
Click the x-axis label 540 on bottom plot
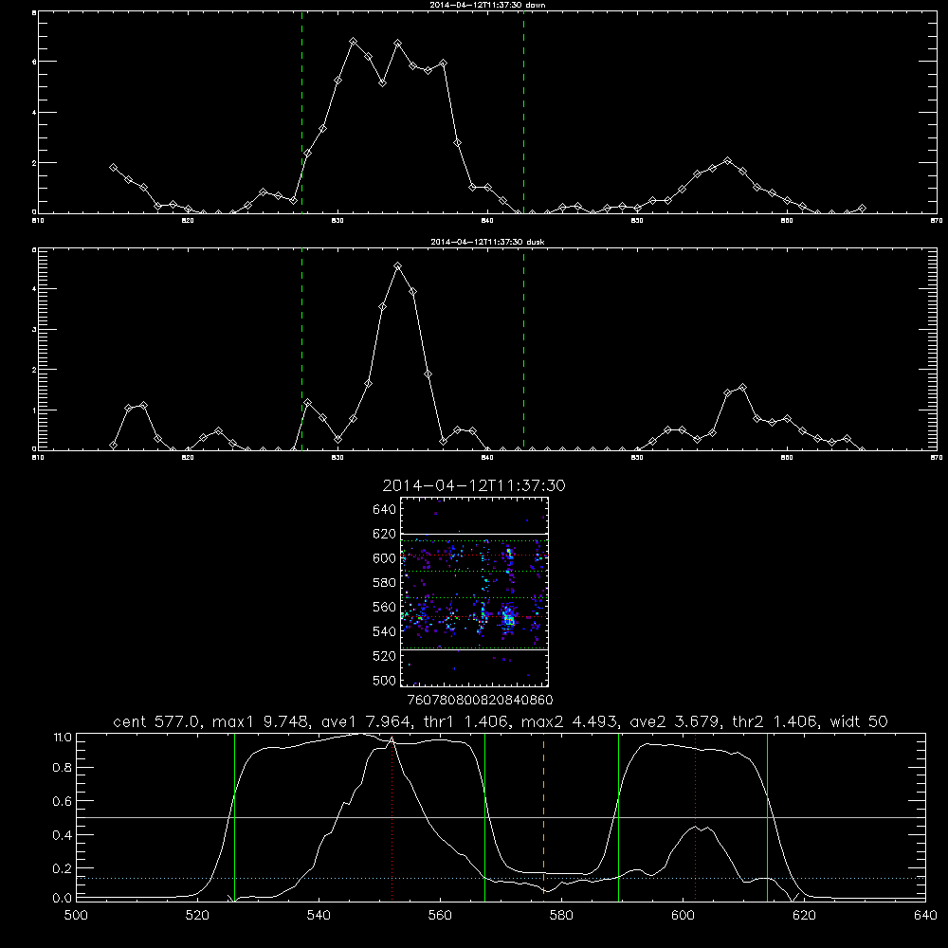tap(319, 916)
